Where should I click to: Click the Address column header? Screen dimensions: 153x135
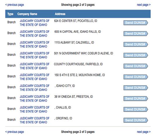(x=60, y=14)
